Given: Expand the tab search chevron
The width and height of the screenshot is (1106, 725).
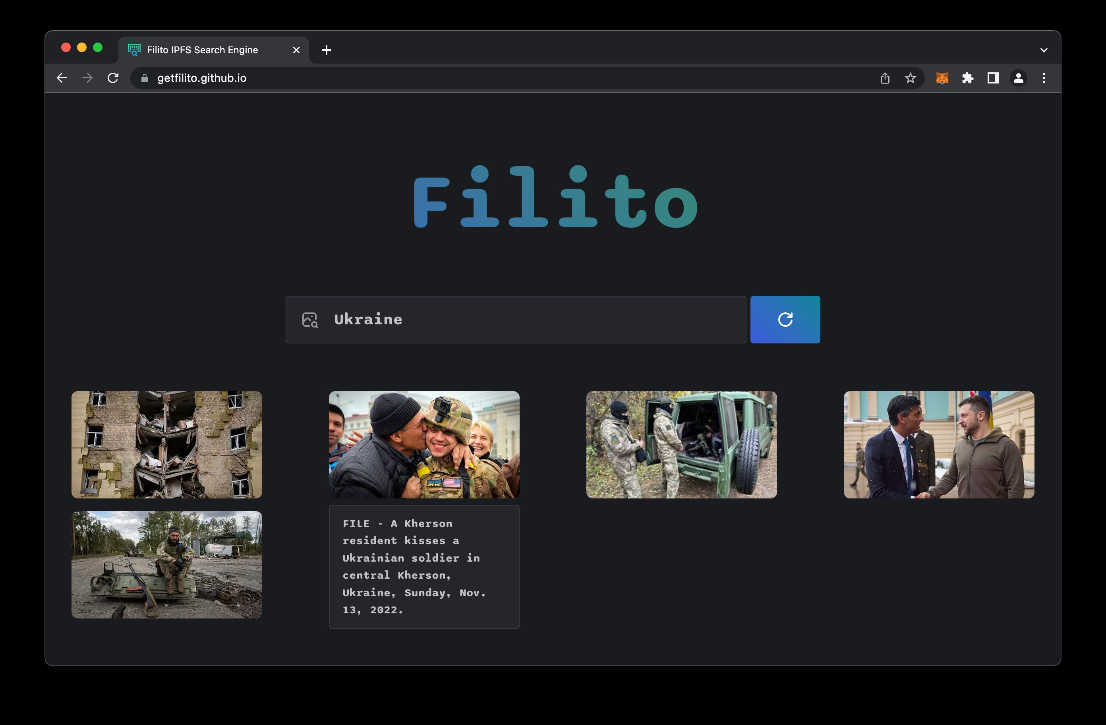Looking at the screenshot, I should point(1044,50).
